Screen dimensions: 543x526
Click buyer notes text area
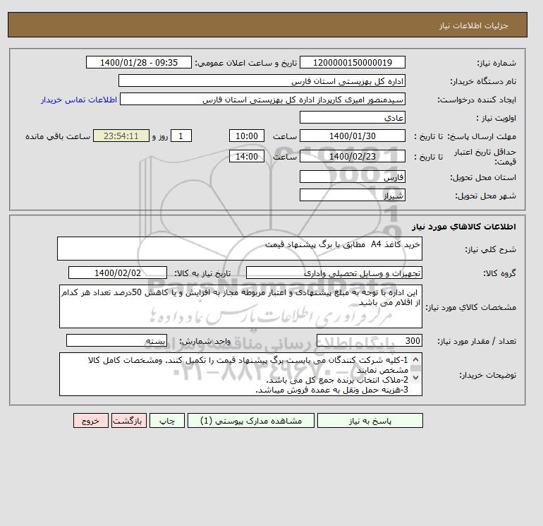pyautogui.click(x=240, y=374)
